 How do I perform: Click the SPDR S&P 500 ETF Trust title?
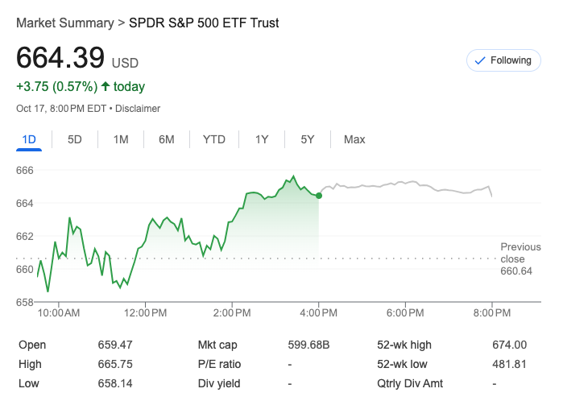pyautogui.click(x=204, y=23)
